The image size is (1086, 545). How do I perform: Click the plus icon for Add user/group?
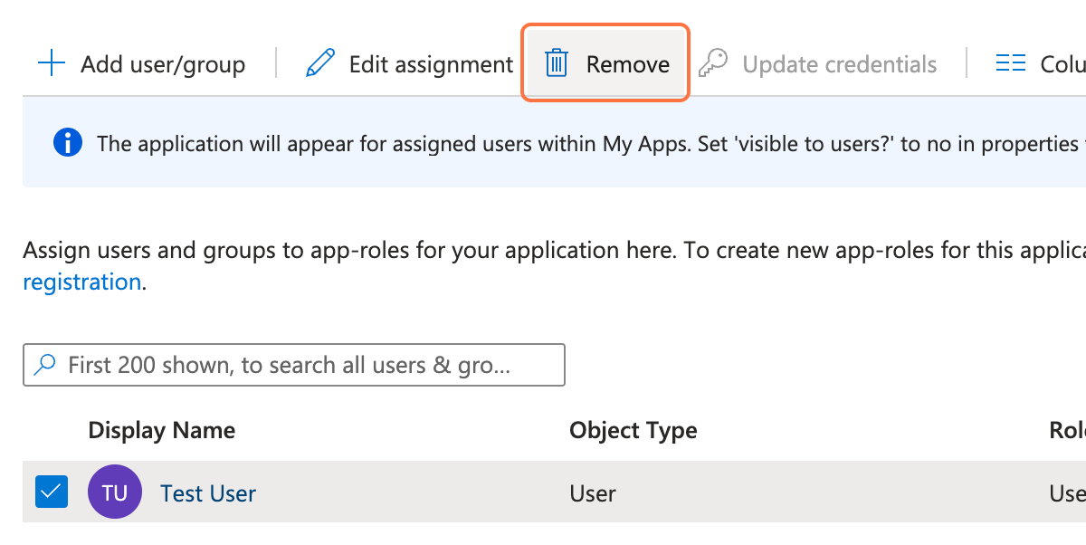pyautogui.click(x=52, y=64)
